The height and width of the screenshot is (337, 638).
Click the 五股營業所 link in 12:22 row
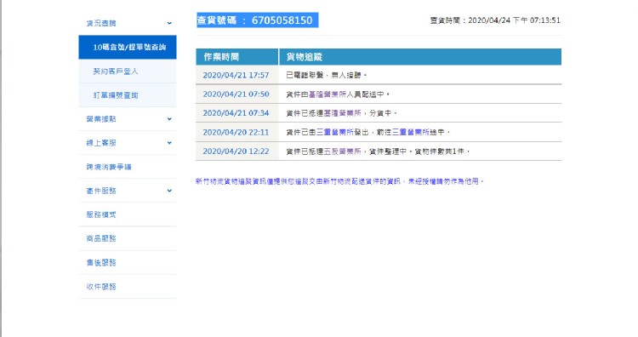click(342, 151)
